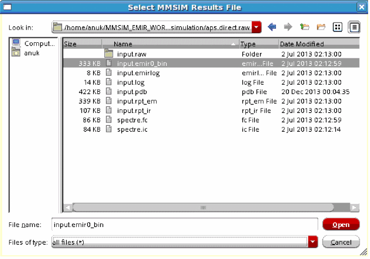
Task: Select the input.raw folder name
Action: (132, 54)
